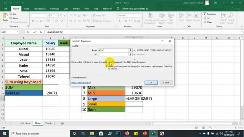Switch to the Formulas tab

pos(55,9)
